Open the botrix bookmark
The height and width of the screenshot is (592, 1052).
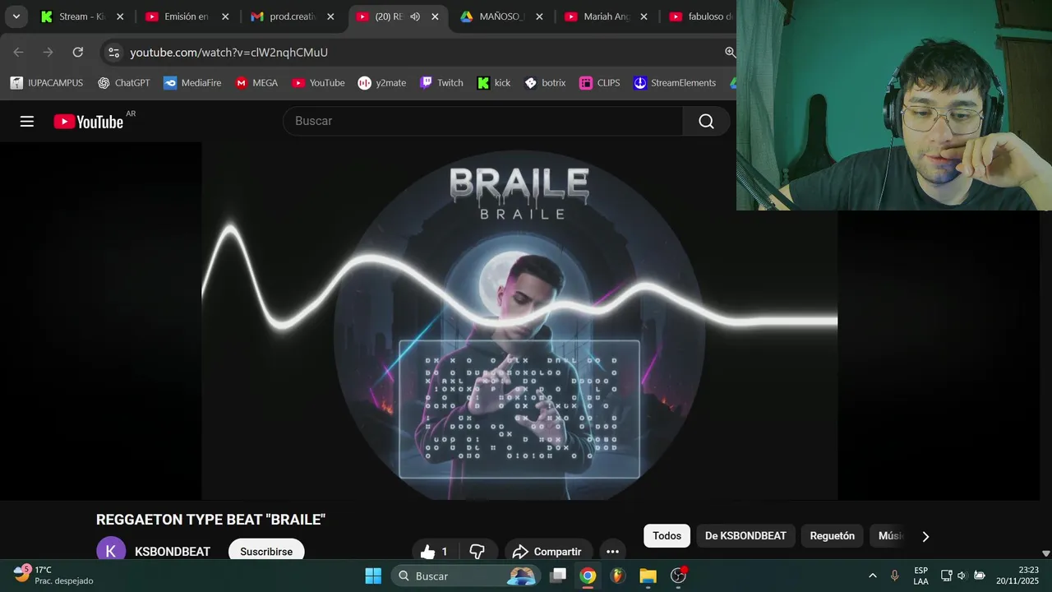click(x=545, y=83)
